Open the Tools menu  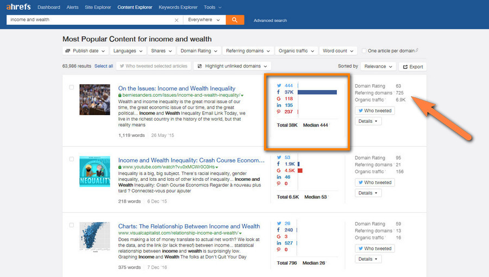pyautogui.click(x=212, y=7)
